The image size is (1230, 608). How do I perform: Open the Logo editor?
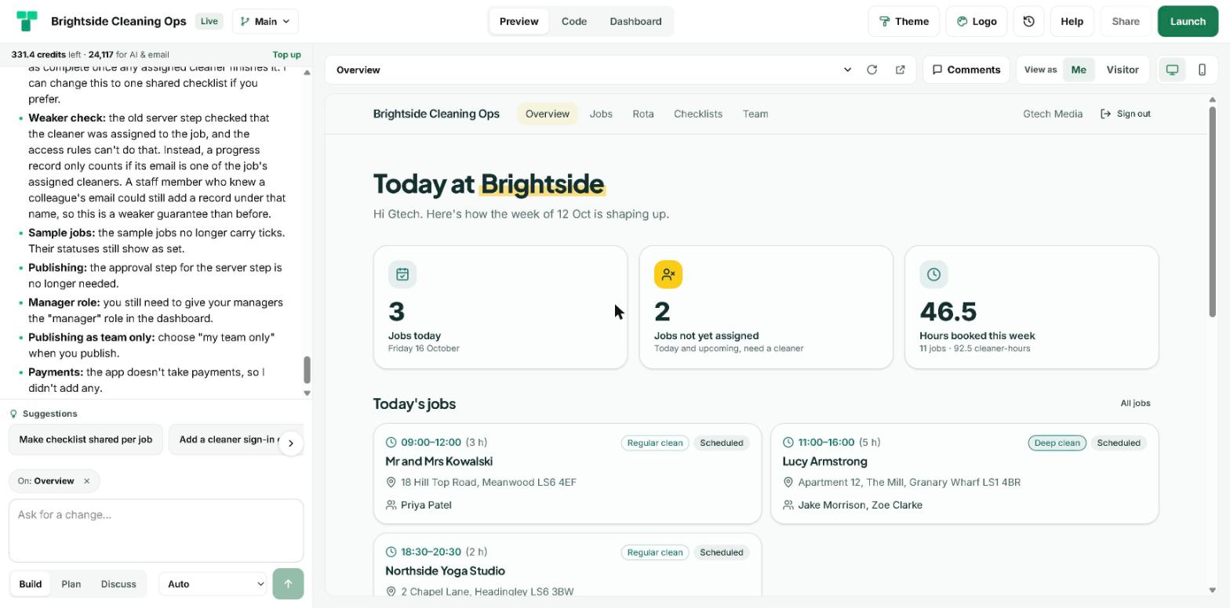click(x=976, y=21)
